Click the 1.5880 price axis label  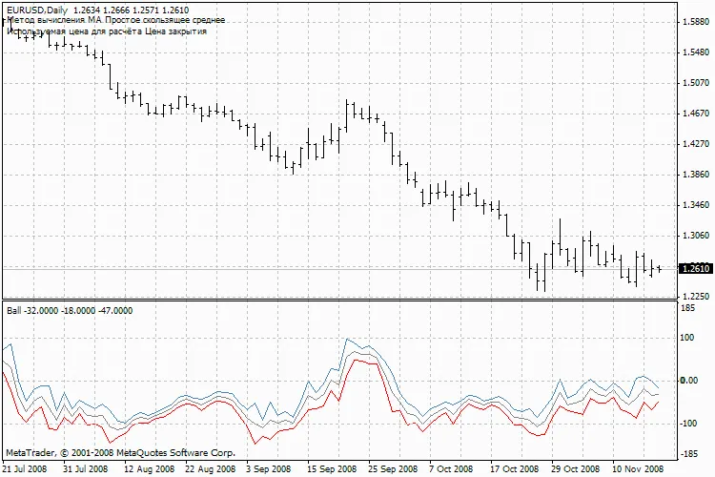click(695, 22)
